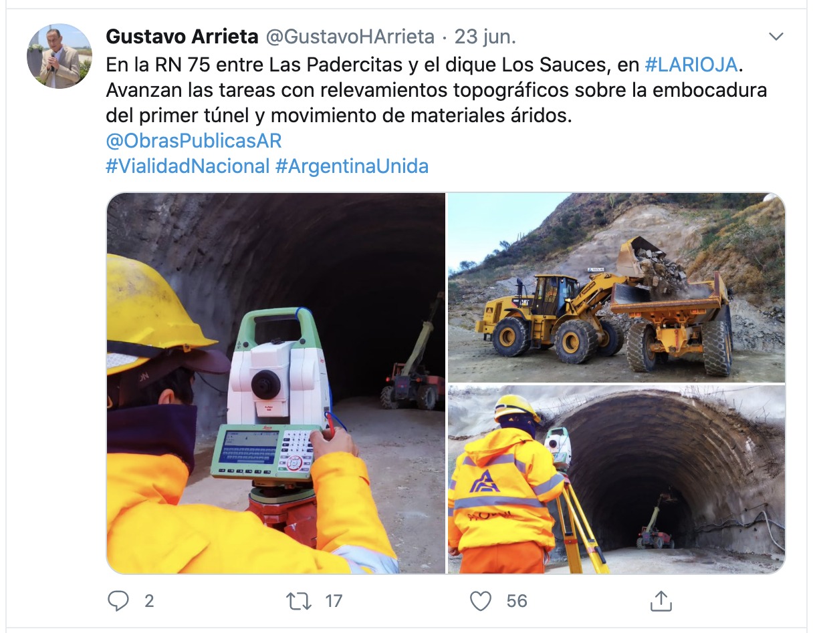Open the @GustavoHArrieta handle
Image resolution: width=813 pixels, height=633 pixels.
pyautogui.click(x=350, y=36)
